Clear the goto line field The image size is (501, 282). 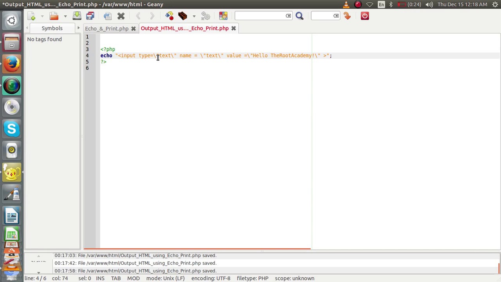[x=336, y=16]
